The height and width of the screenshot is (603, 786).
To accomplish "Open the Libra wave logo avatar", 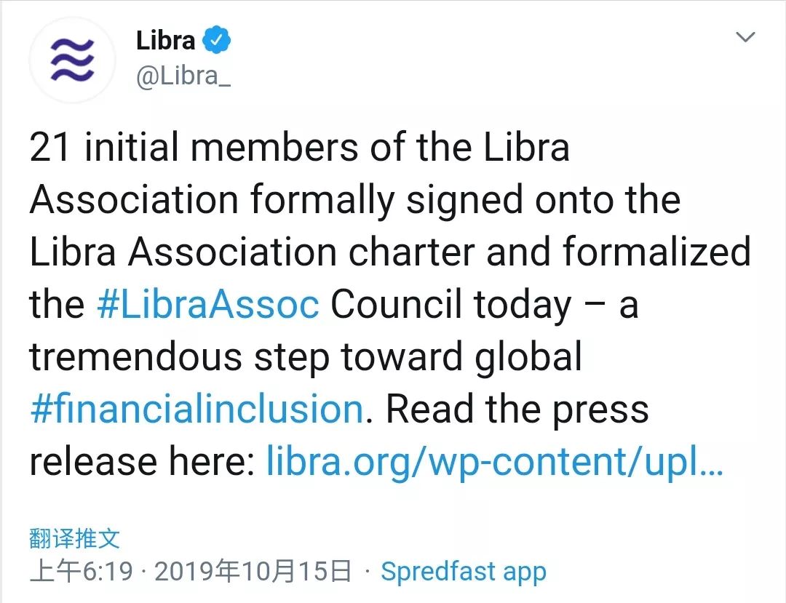I will click(x=73, y=60).
